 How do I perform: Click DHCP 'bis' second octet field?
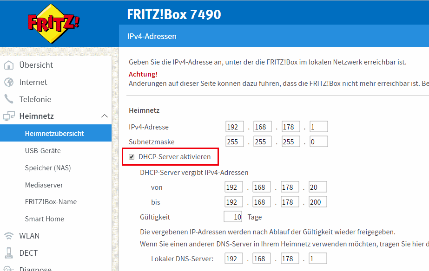point(262,202)
